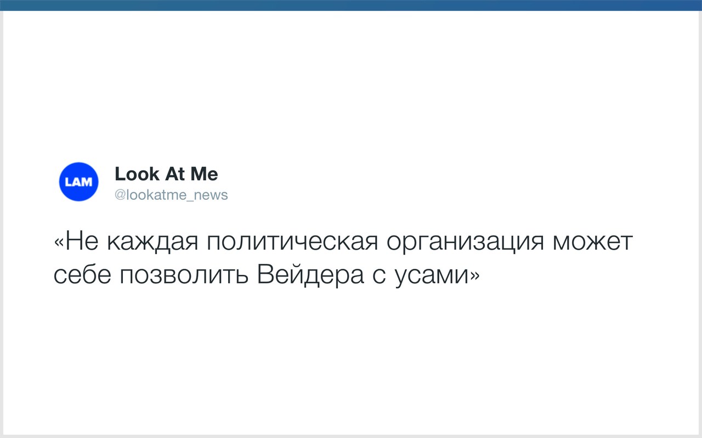702x438 pixels.
Task: Open the Look At Me profile name
Action: [x=166, y=174]
